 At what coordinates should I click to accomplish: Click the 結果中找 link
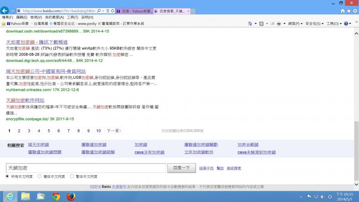(206, 168)
